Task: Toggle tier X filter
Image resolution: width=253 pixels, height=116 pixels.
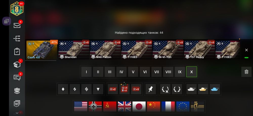Action: pyautogui.click(x=192, y=72)
